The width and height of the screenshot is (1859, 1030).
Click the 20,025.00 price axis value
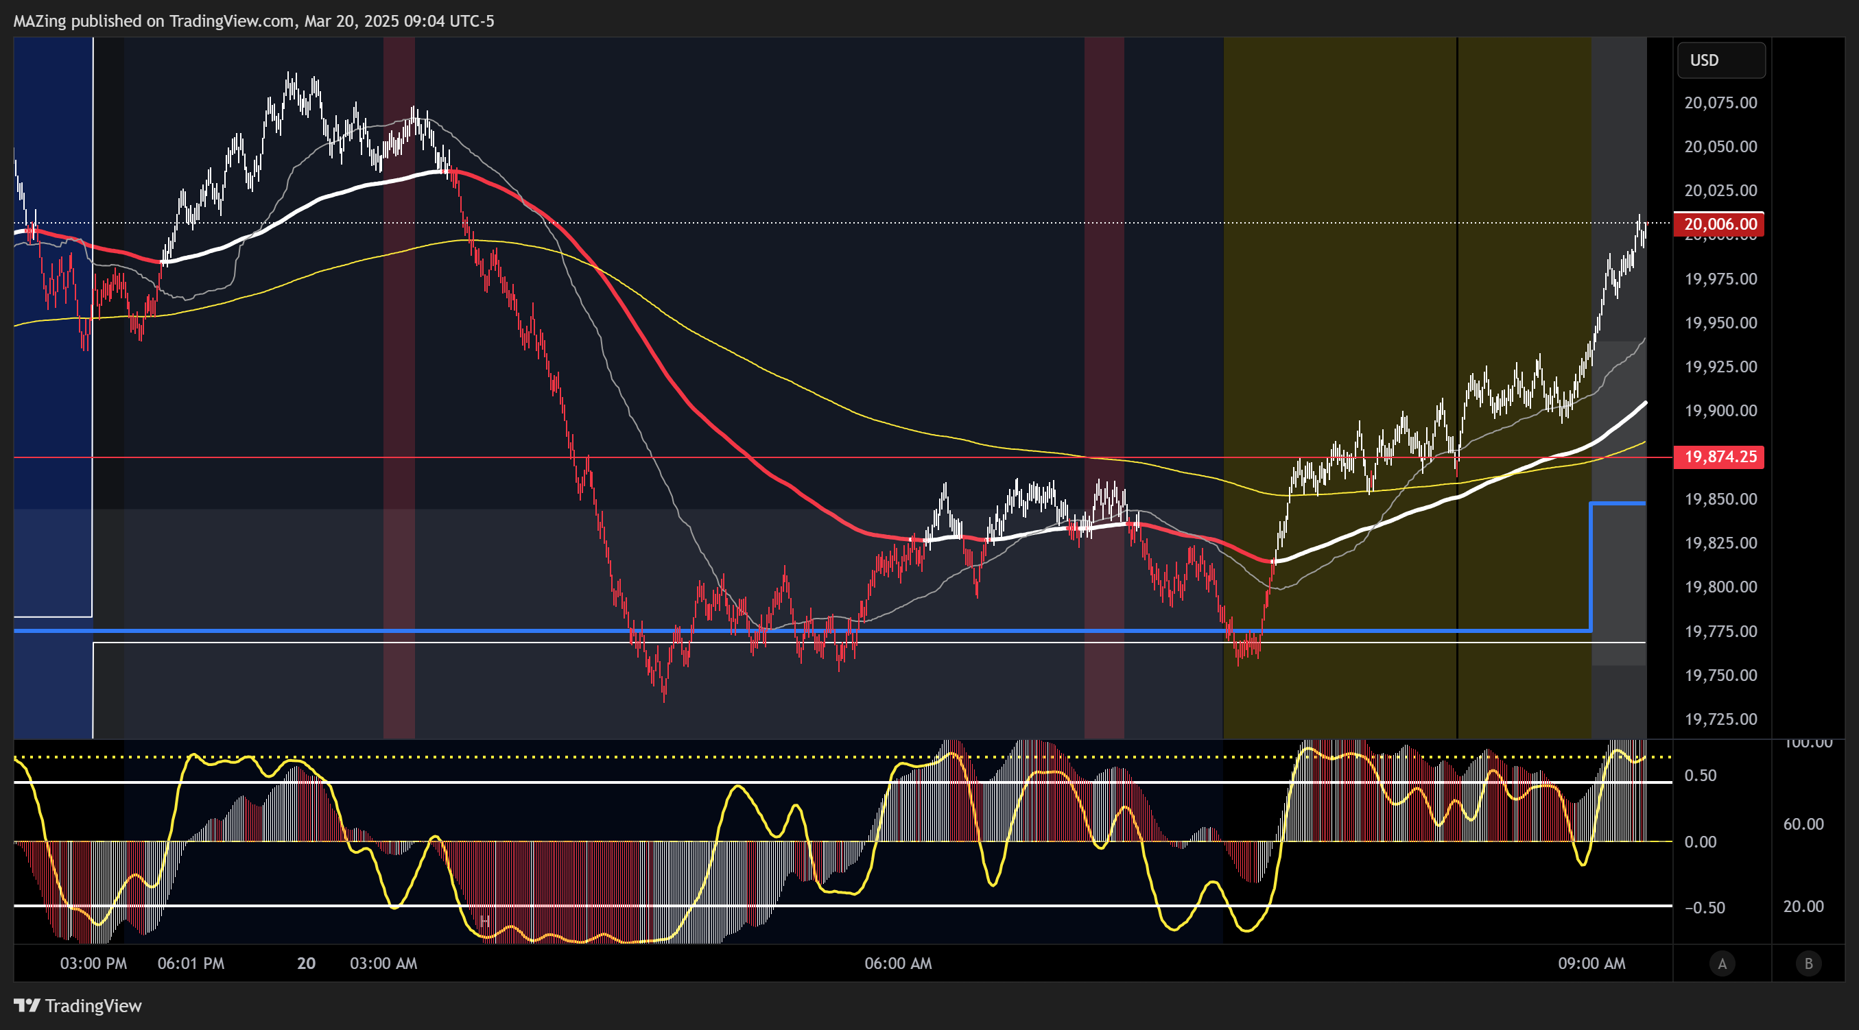1720,191
